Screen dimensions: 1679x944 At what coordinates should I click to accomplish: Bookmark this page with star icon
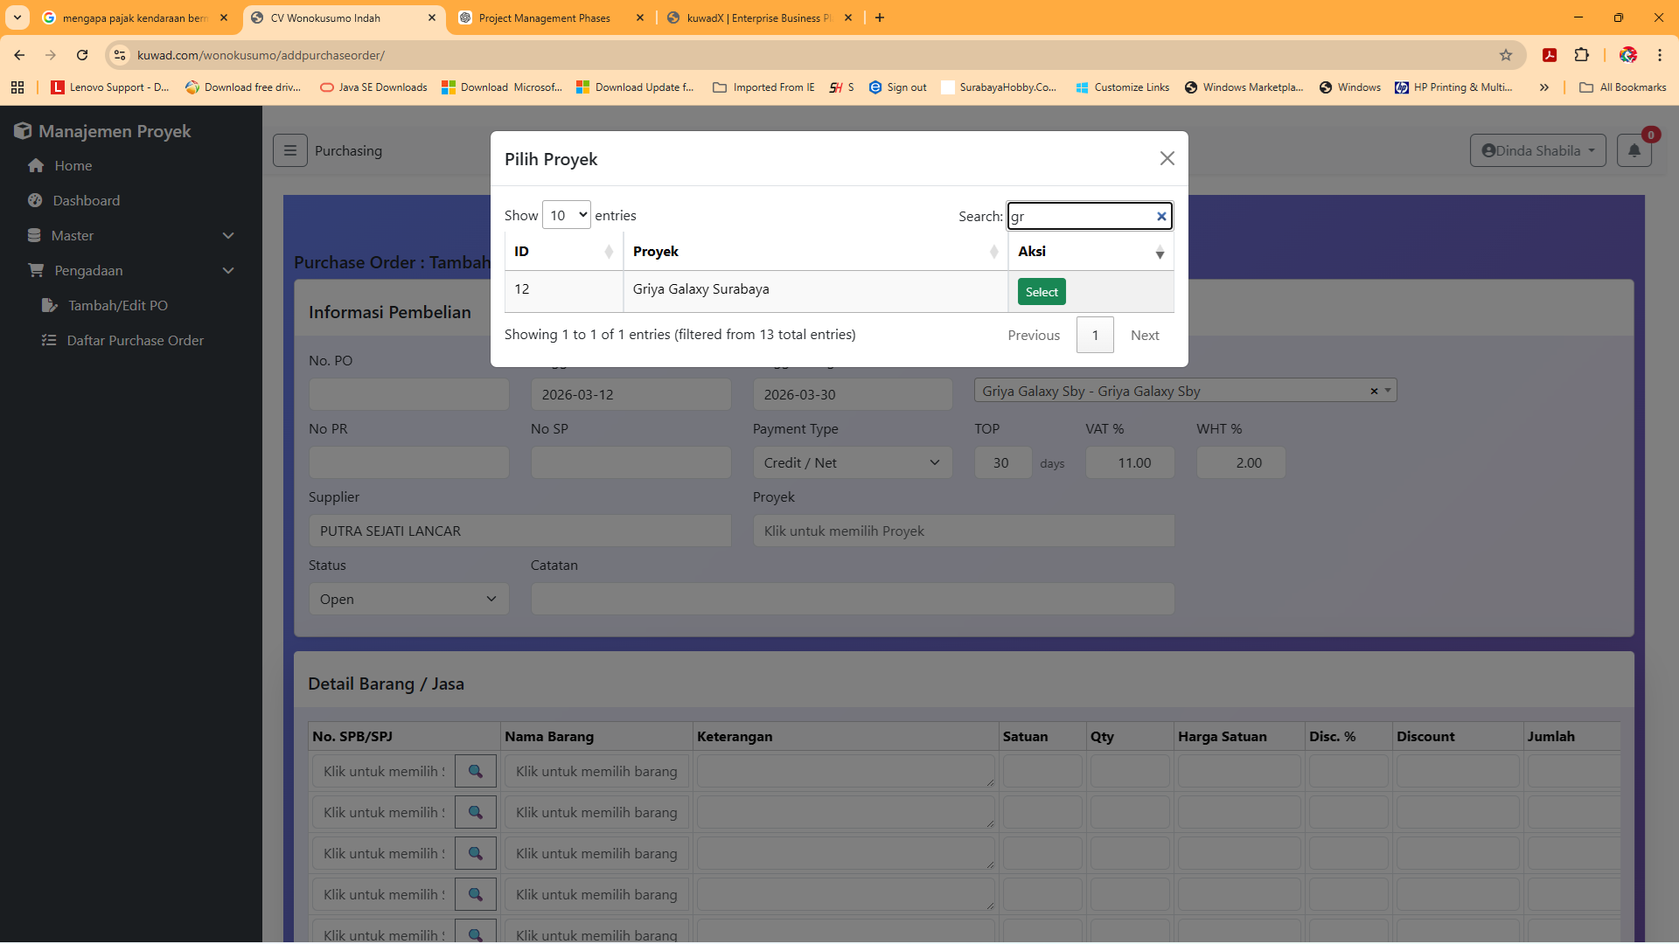(x=1505, y=55)
